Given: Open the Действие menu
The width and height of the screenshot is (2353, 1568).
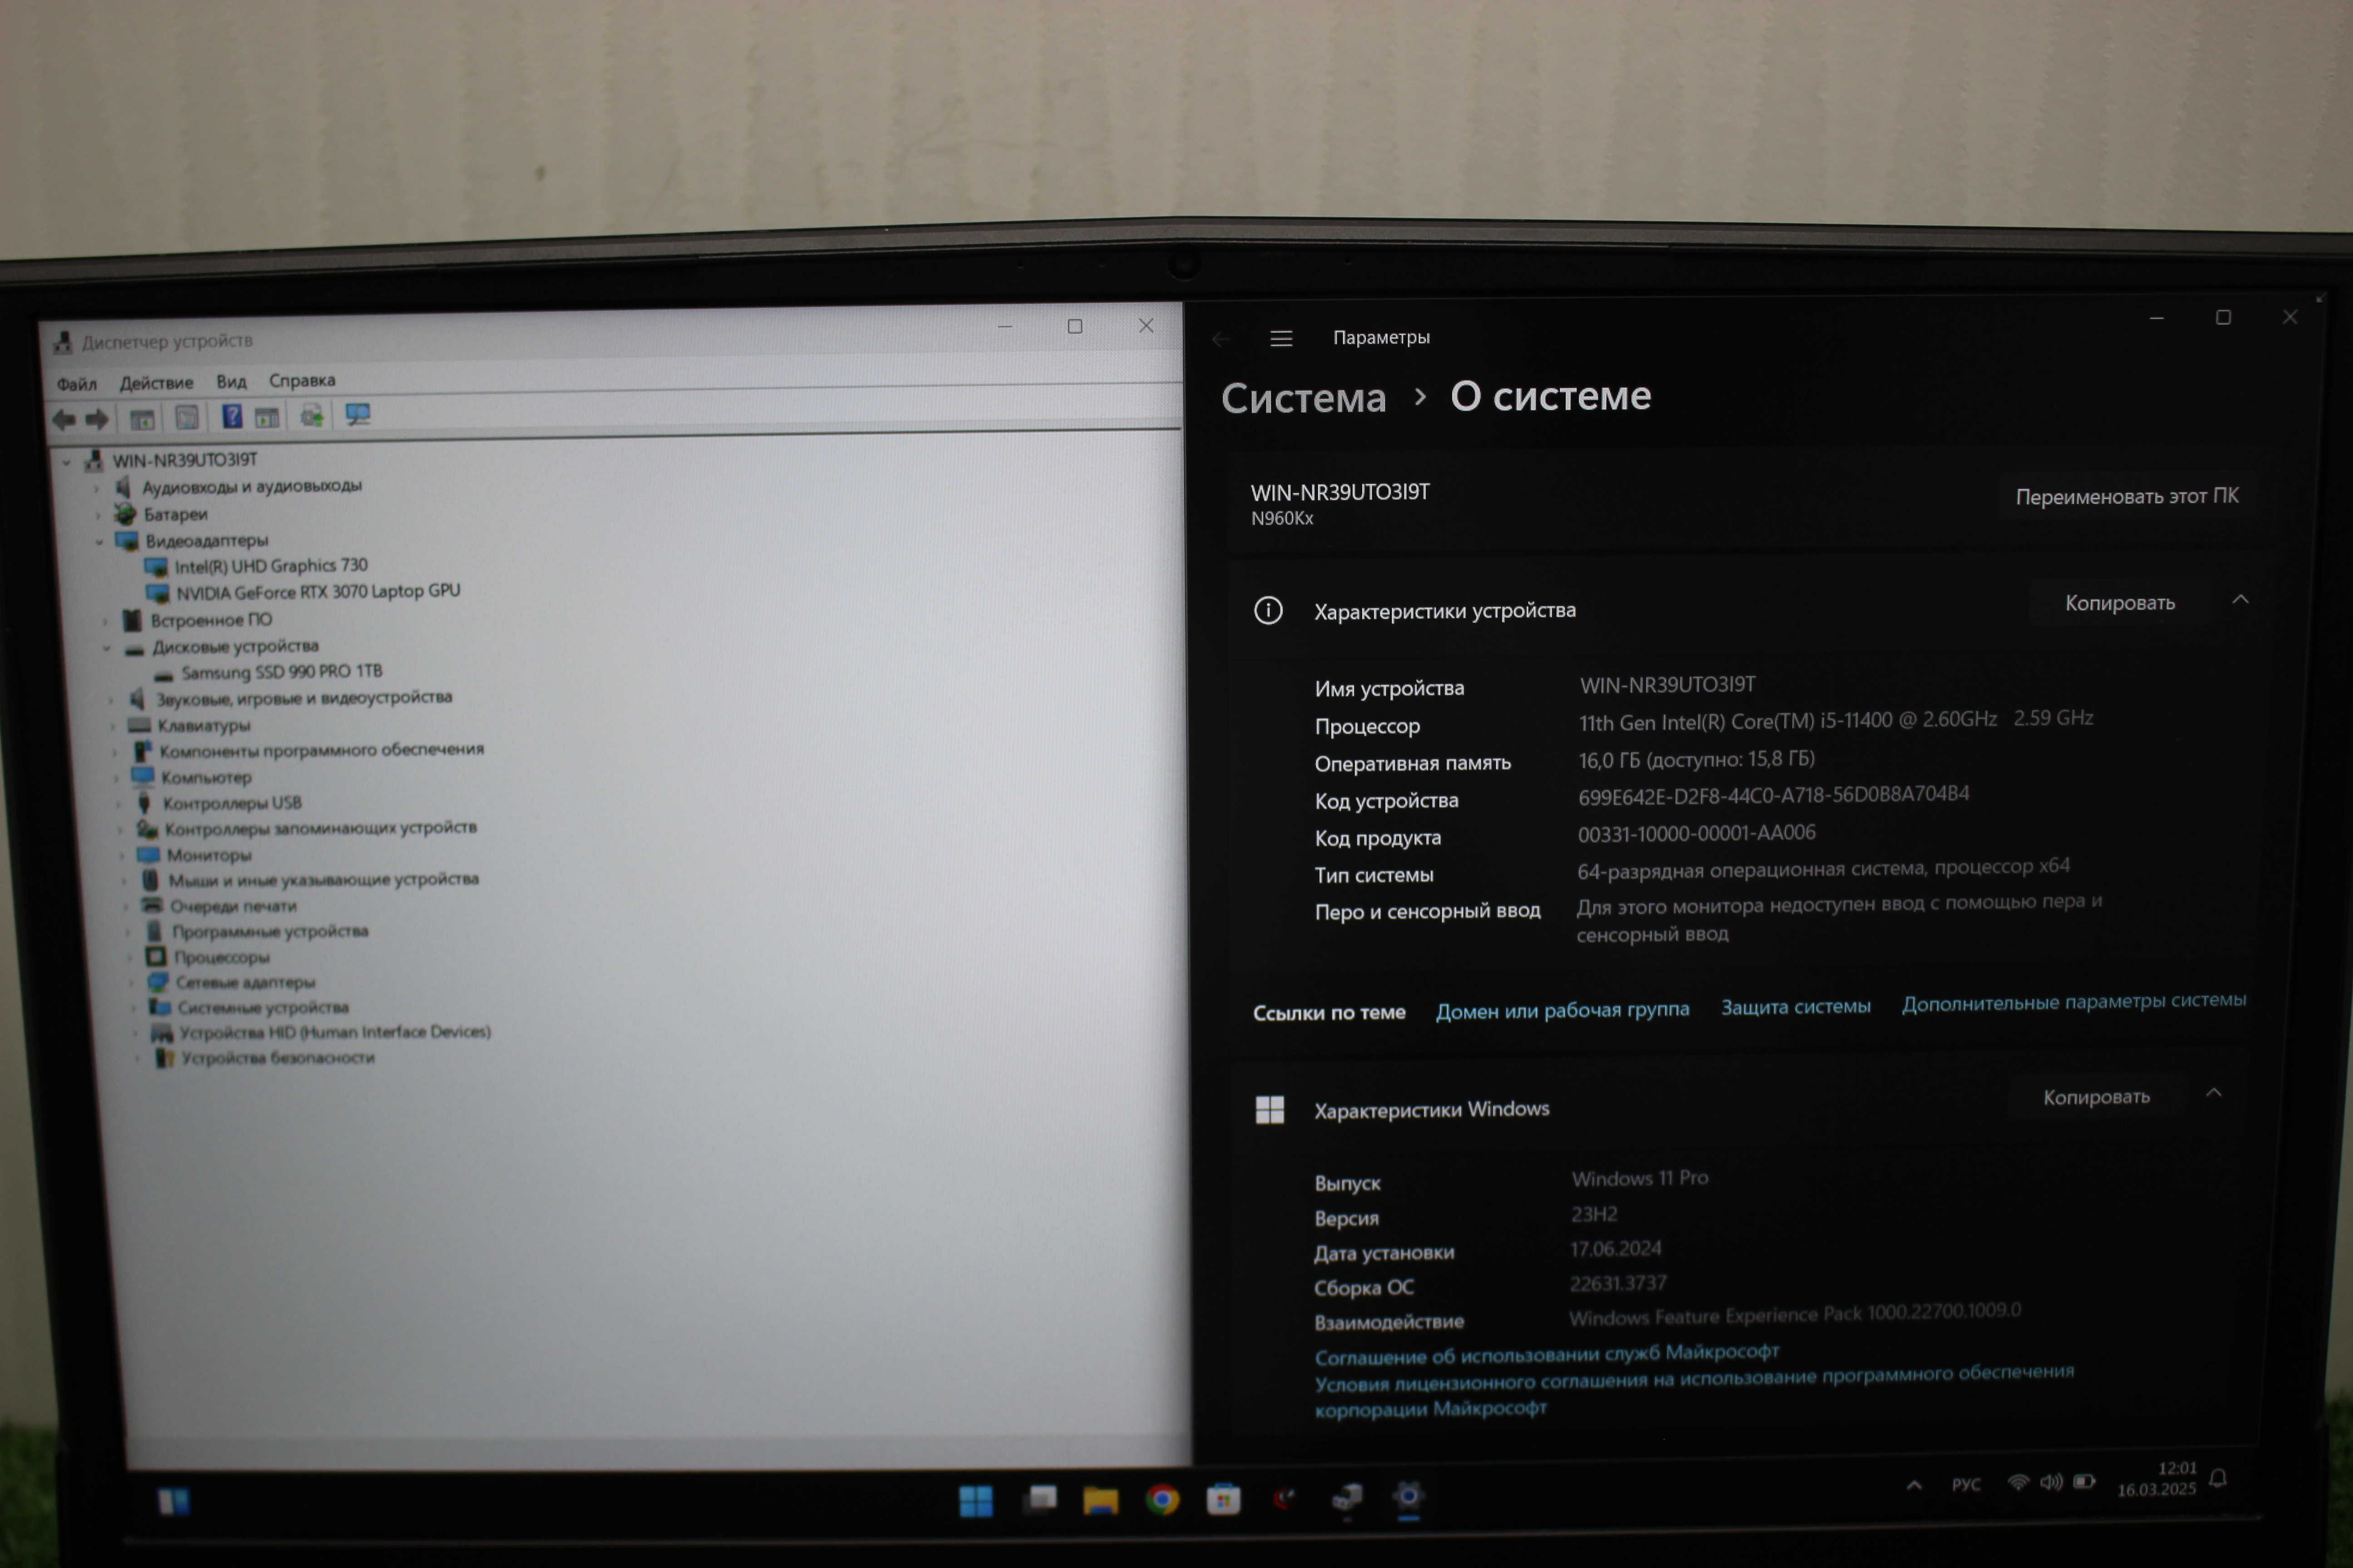Looking at the screenshot, I should click(156, 383).
